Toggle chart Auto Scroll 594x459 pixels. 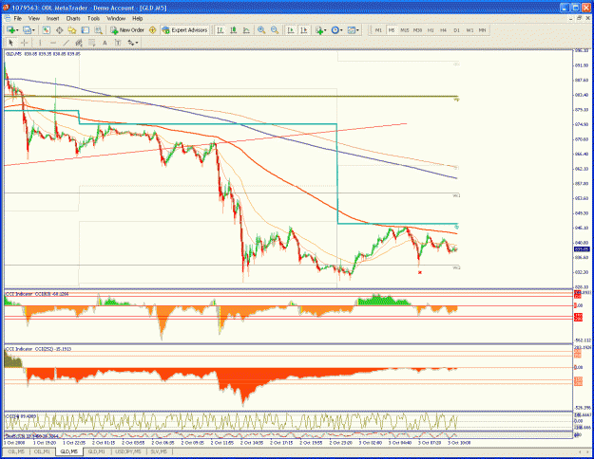[291, 29]
